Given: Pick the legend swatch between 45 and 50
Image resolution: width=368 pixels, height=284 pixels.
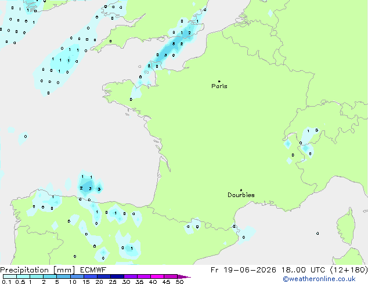Looking at the screenshot, I should pyautogui.click(x=171, y=276).
